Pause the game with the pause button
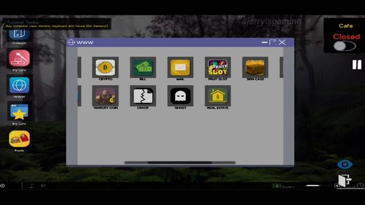Image resolution: width=365 pixels, height=205 pixels. (357, 64)
